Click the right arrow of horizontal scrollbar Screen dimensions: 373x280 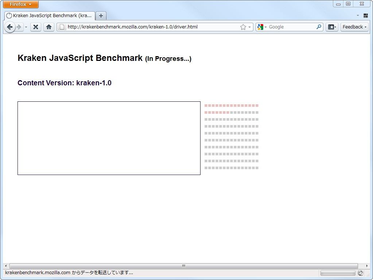click(367, 266)
